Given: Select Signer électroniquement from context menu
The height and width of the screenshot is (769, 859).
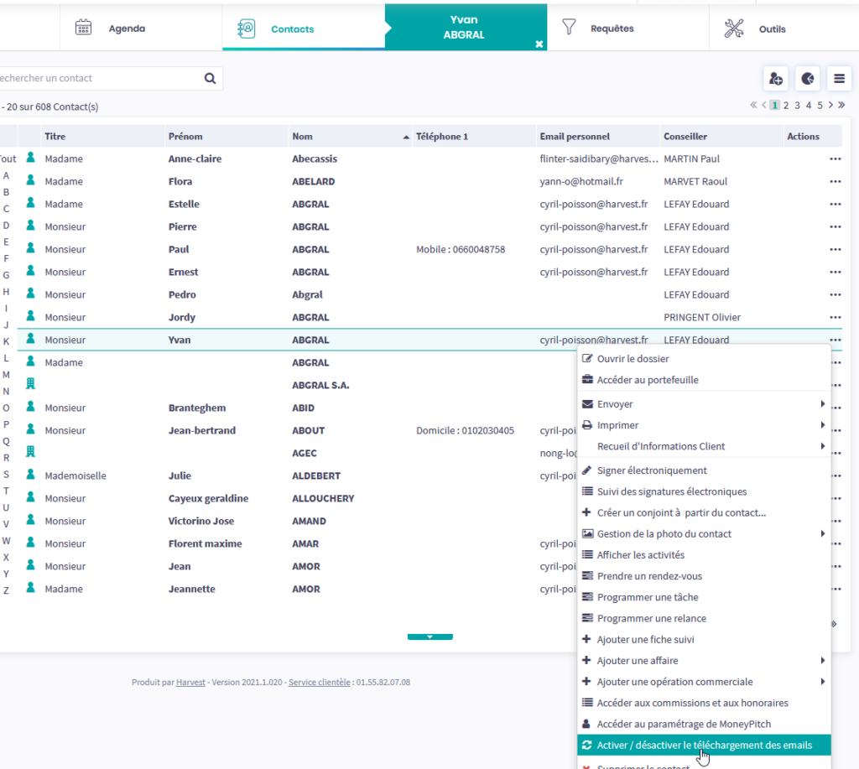Looking at the screenshot, I should [x=651, y=470].
